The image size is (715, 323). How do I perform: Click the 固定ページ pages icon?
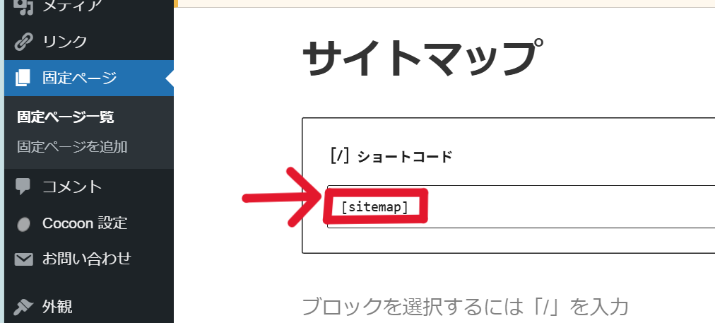(23, 78)
